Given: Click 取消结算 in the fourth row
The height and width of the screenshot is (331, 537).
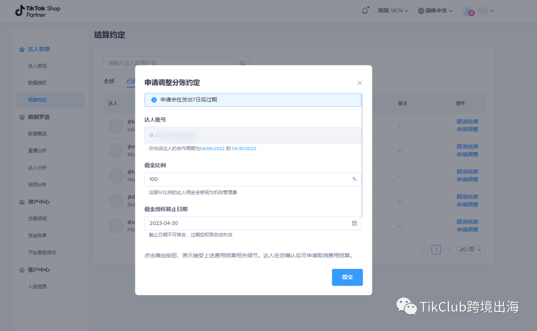Looking at the screenshot, I should pos(467,197).
